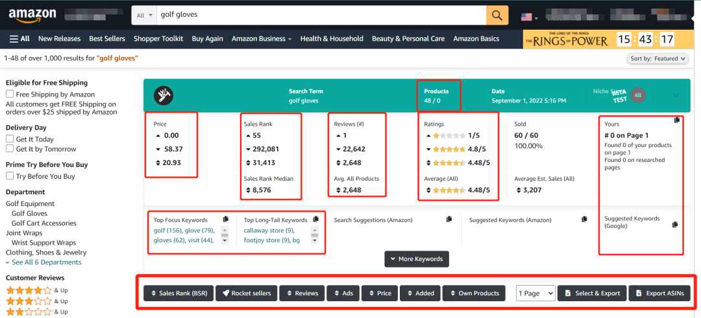Open Wrist Support Wraps link
This screenshot has height=318, width=701.
click(44, 243)
